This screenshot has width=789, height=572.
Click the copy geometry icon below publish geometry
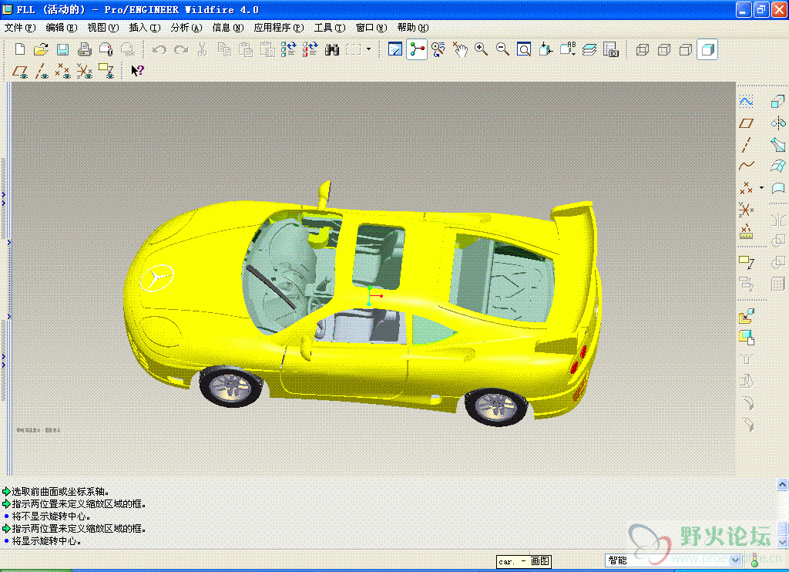(x=746, y=338)
